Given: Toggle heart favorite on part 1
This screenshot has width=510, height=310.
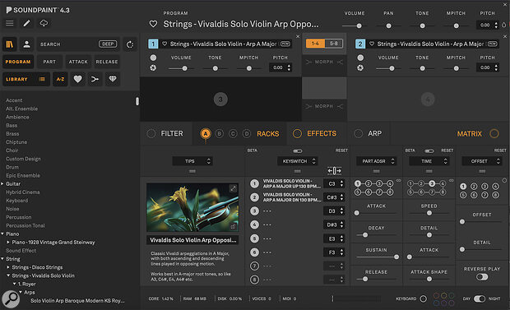Looking at the screenshot, I should pyautogui.click(x=165, y=44).
